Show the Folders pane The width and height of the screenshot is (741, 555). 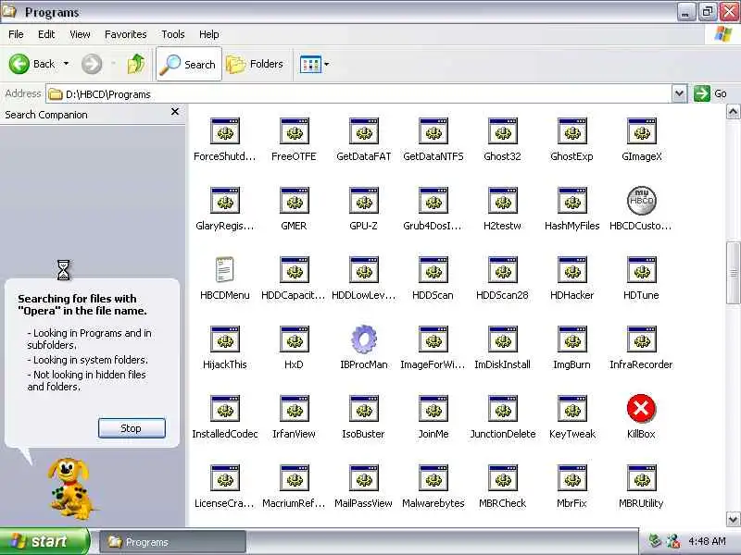tap(255, 64)
